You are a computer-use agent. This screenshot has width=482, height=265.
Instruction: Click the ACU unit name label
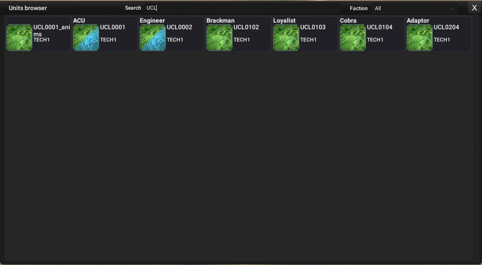point(79,21)
